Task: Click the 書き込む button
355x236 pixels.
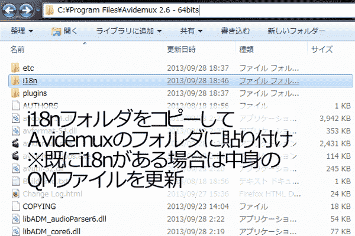Action: [235, 31]
